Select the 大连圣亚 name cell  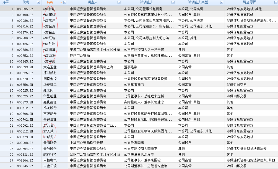point(50,67)
